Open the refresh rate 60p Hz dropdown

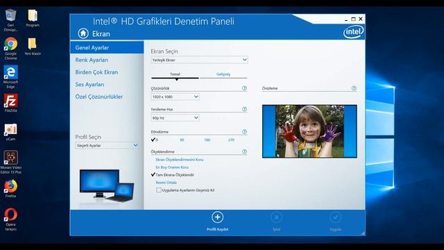[175, 117]
